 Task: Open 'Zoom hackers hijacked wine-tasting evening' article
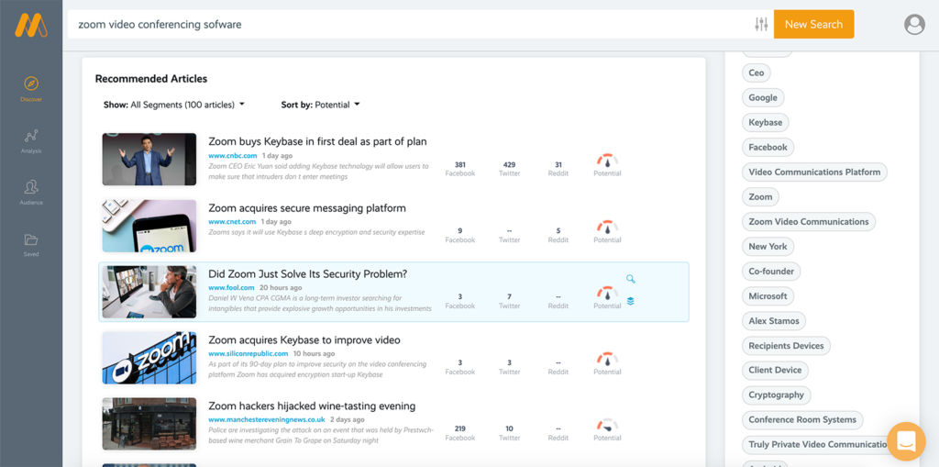(312, 406)
